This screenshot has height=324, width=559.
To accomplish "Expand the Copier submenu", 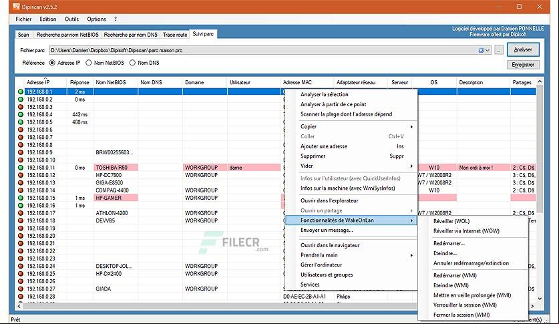I will click(x=411, y=126).
